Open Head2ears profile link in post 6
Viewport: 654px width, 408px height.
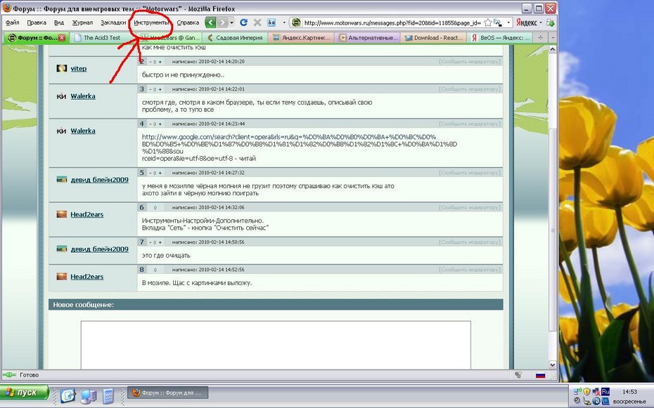click(x=86, y=214)
